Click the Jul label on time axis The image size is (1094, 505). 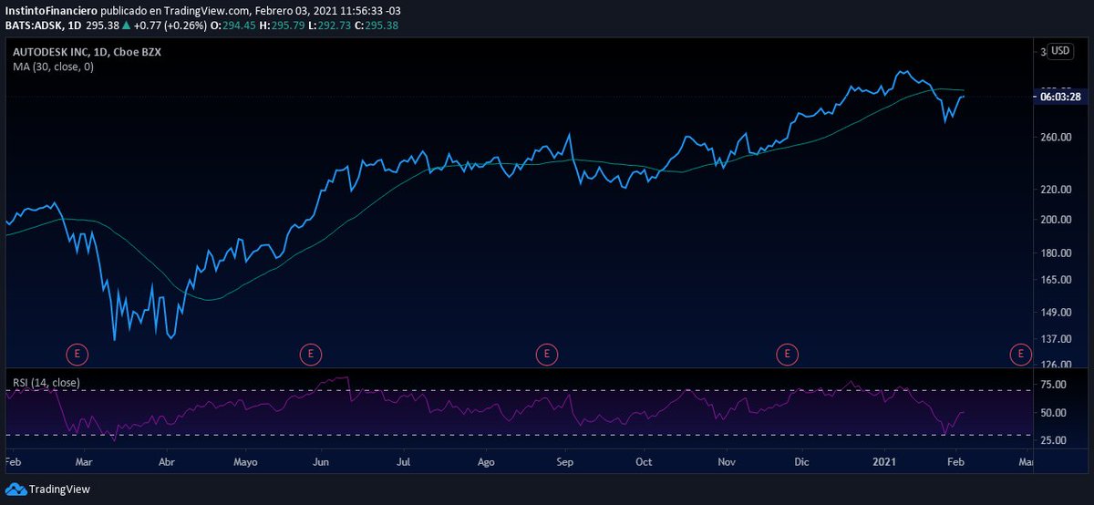(403, 463)
